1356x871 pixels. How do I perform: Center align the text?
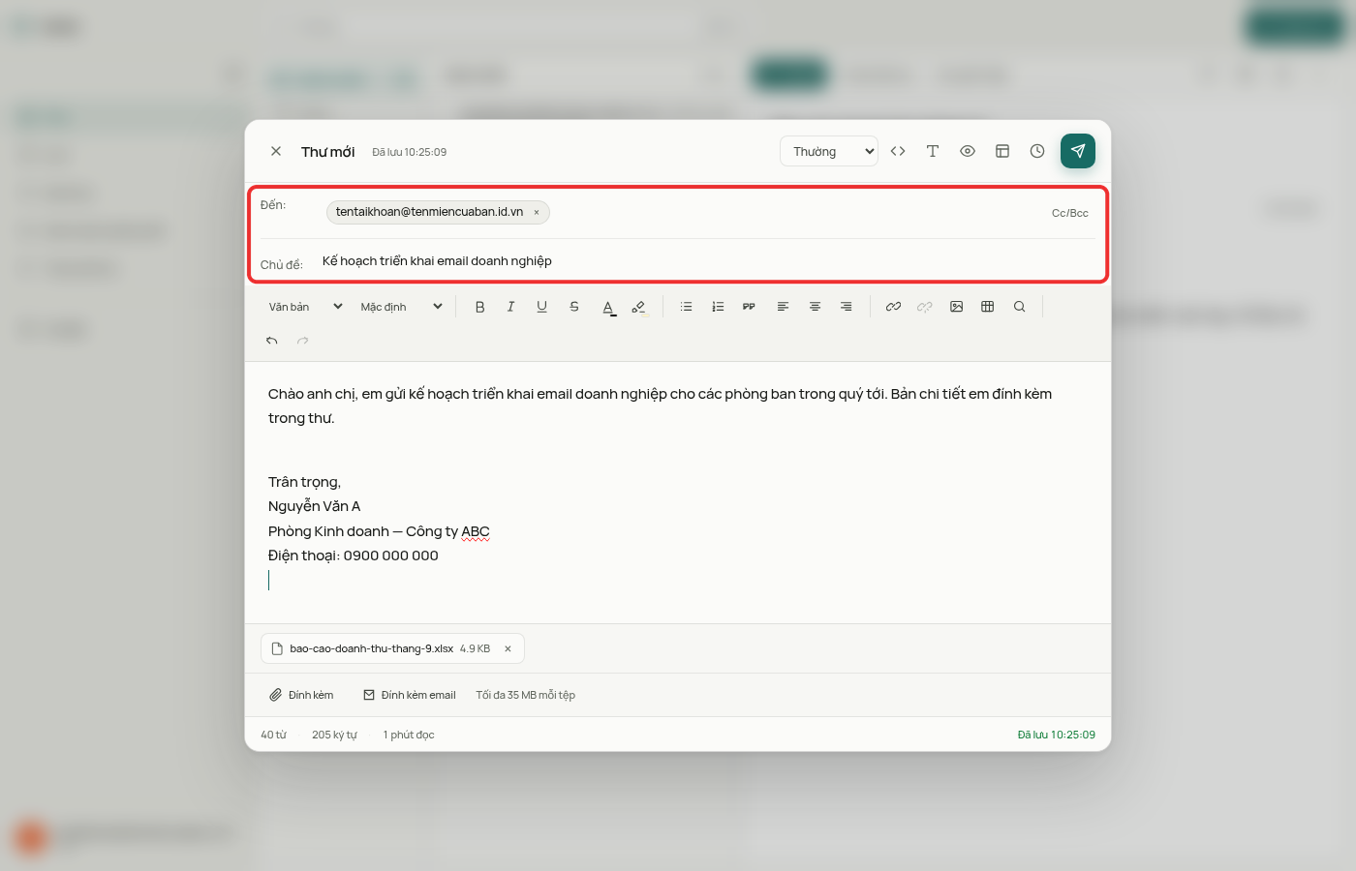(x=815, y=307)
